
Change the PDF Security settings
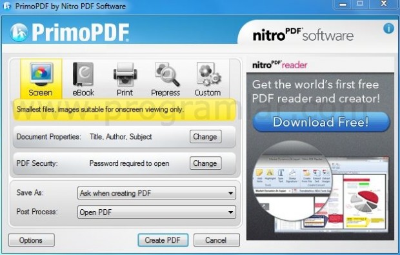tap(205, 163)
